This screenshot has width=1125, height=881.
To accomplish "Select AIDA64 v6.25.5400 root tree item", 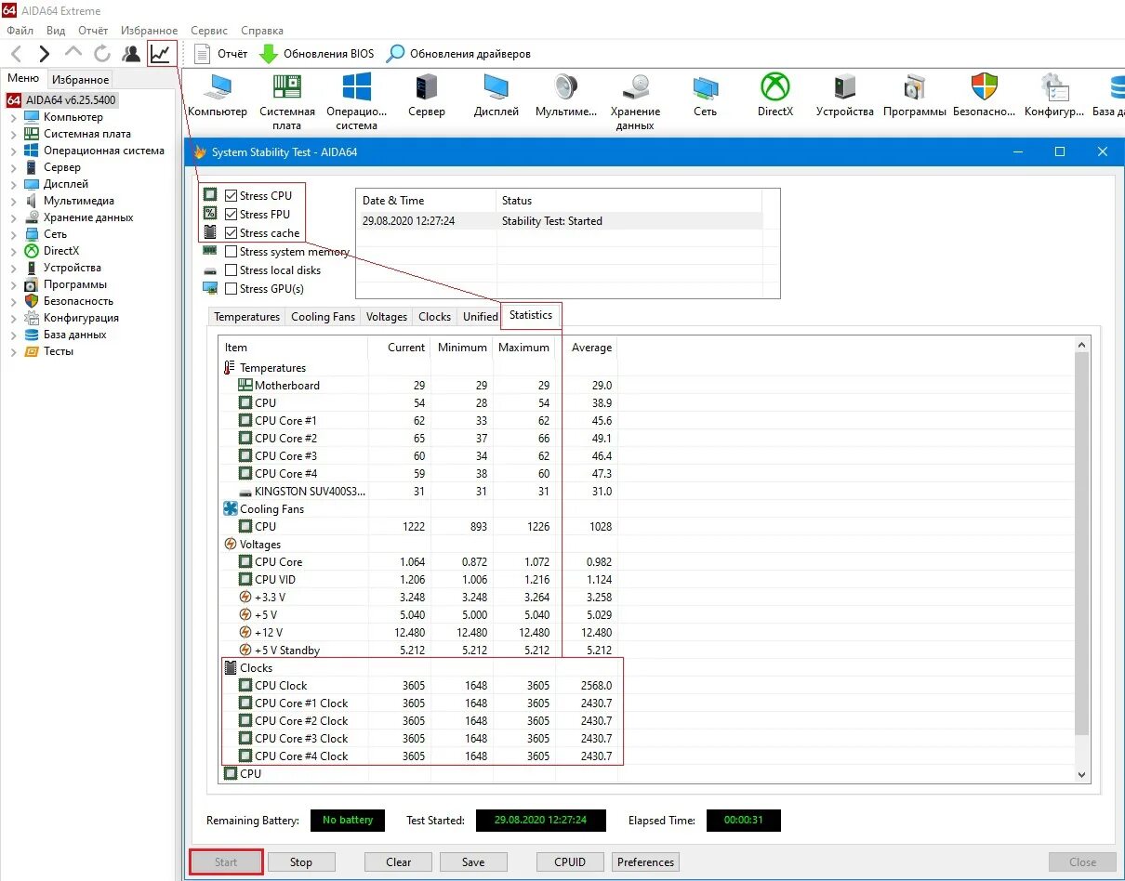I will [61, 99].
